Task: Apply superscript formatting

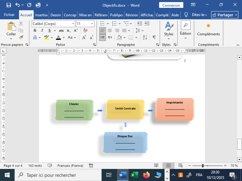Action: (76, 30)
